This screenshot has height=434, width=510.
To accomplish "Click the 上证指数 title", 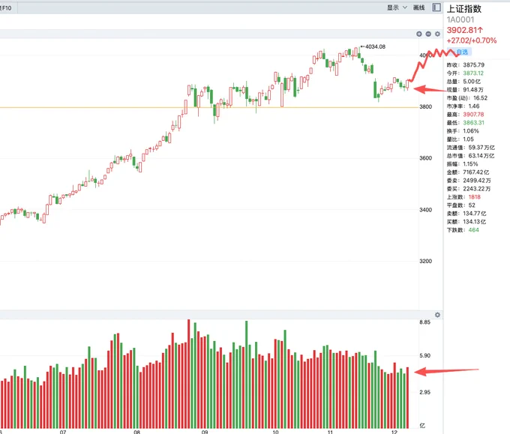I will (x=463, y=9).
